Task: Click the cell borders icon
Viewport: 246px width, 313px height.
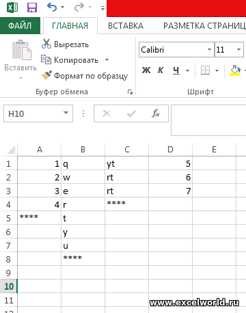Action: click(205, 70)
